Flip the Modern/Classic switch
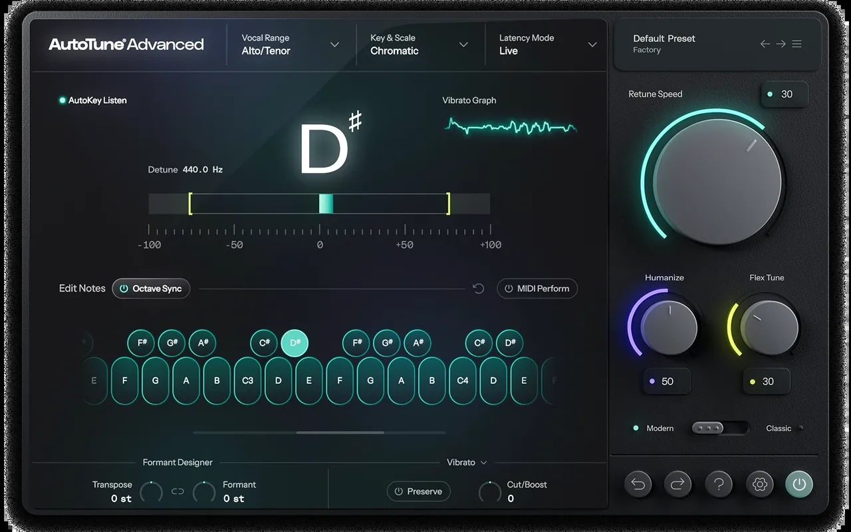 719,428
